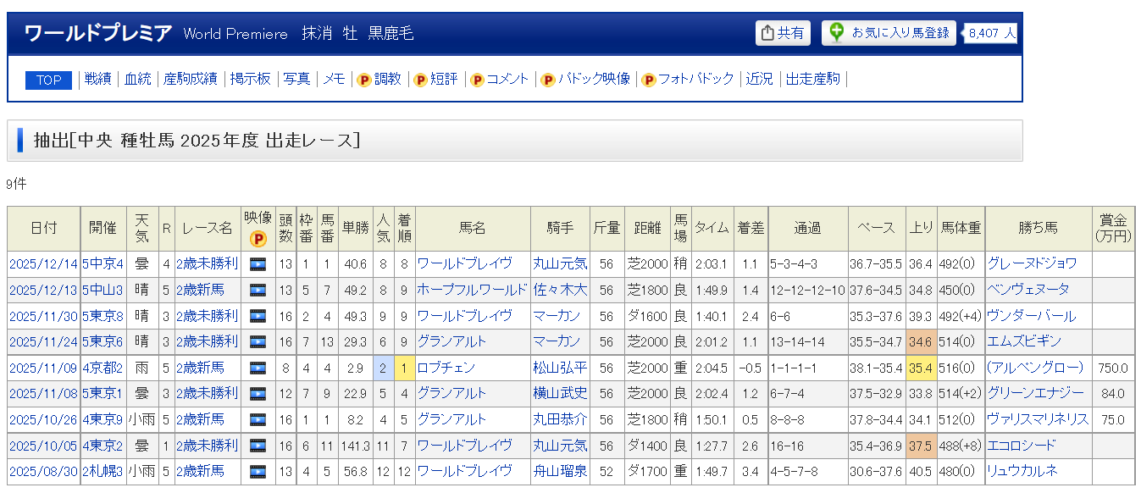The image size is (1141, 493).
Task: Play the race video for 2025/11/09 row
Action: 258,368
